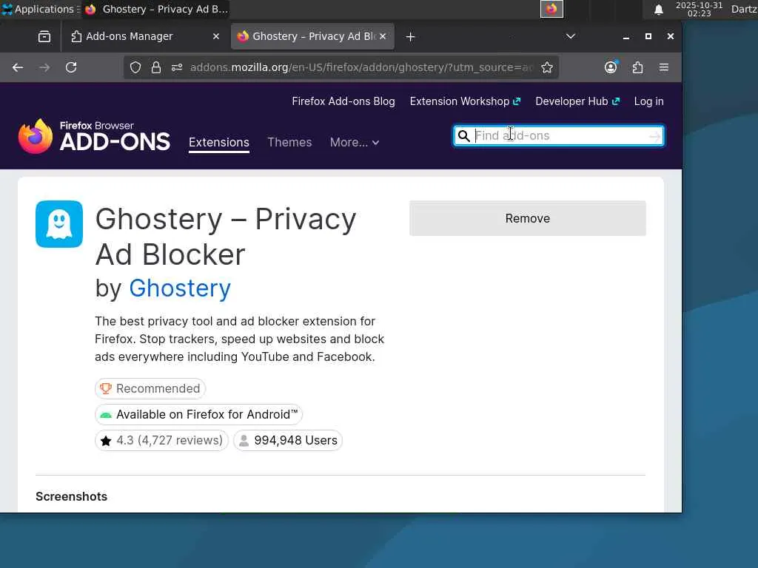Screen dimensions: 758x568
Task: Open the Applications menu in the top panel
Action: click(39, 9)
